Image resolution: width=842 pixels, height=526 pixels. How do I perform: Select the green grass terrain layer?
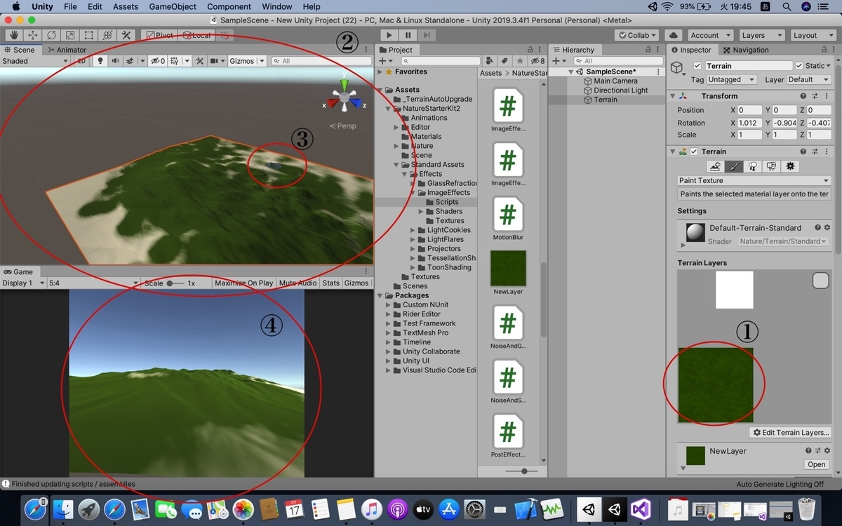(x=715, y=385)
